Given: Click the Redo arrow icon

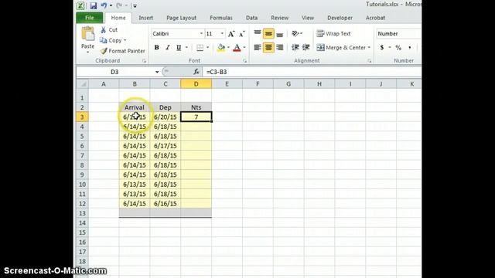Looking at the screenshot, I should click(118, 5).
